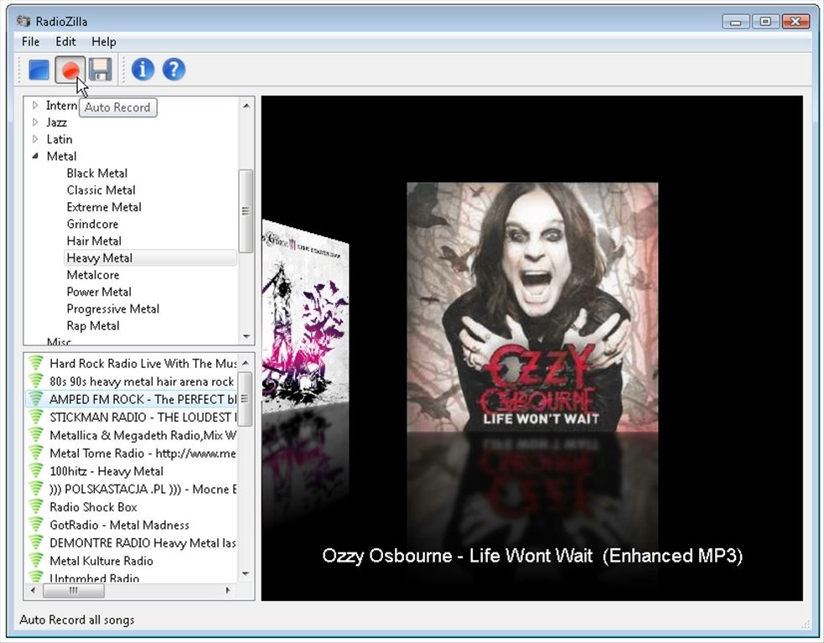This screenshot has height=643, width=824.
Task: Toggle the red Auto Record button
Action: 70,70
